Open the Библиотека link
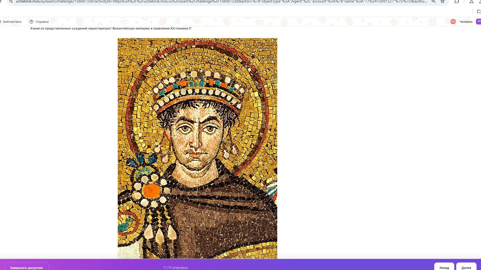This screenshot has width=481, height=270. pos(12,22)
